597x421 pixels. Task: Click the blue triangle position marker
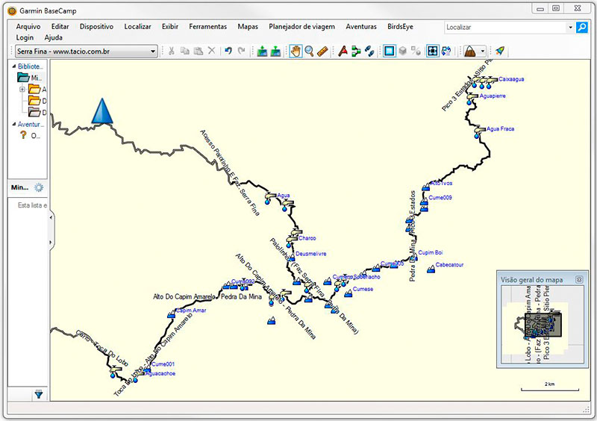coord(102,111)
